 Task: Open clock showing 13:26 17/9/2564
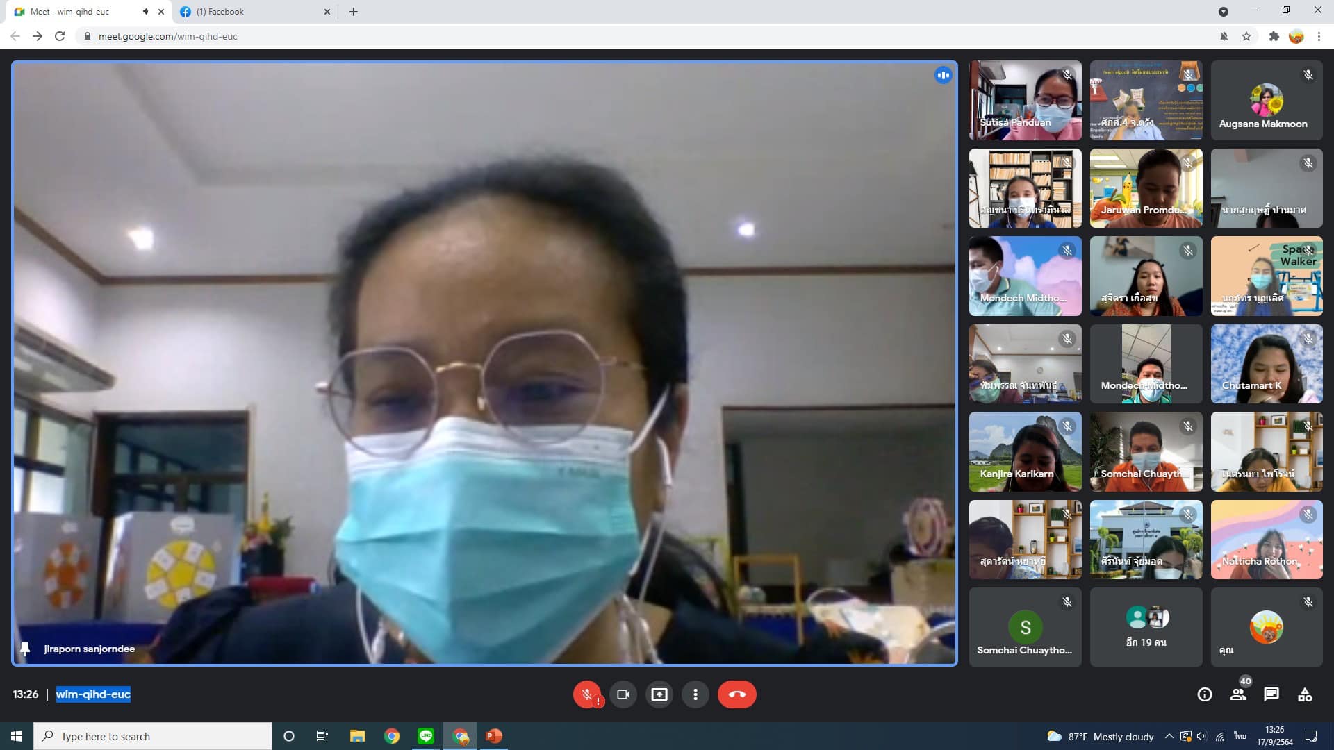point(1275,736)
